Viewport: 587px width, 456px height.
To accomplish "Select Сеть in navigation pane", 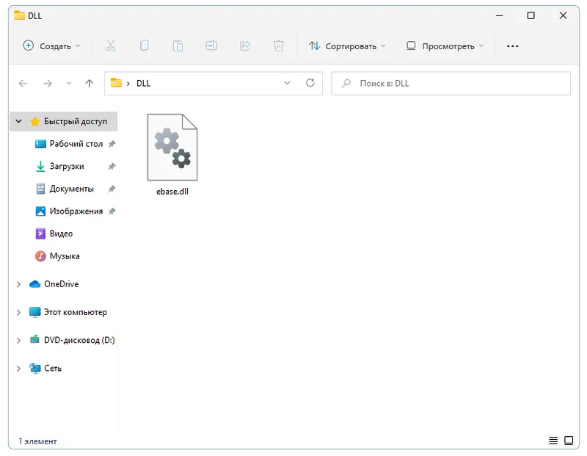I will [x=52, y=369].
